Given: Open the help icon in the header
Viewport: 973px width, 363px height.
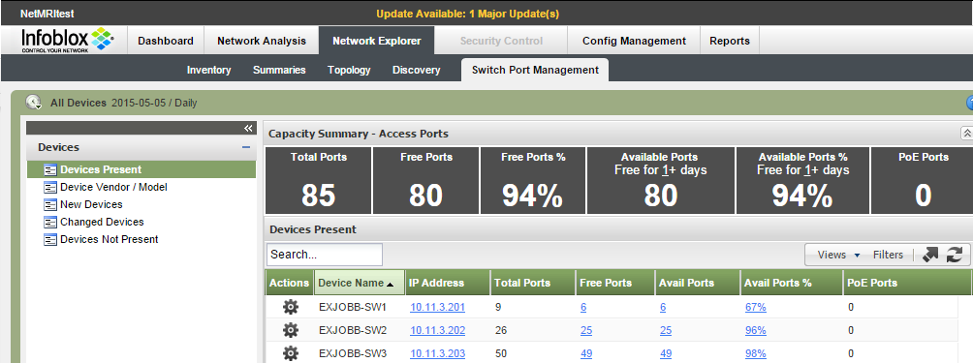Looking at the screenshot, I should click(x=969, y=103).
